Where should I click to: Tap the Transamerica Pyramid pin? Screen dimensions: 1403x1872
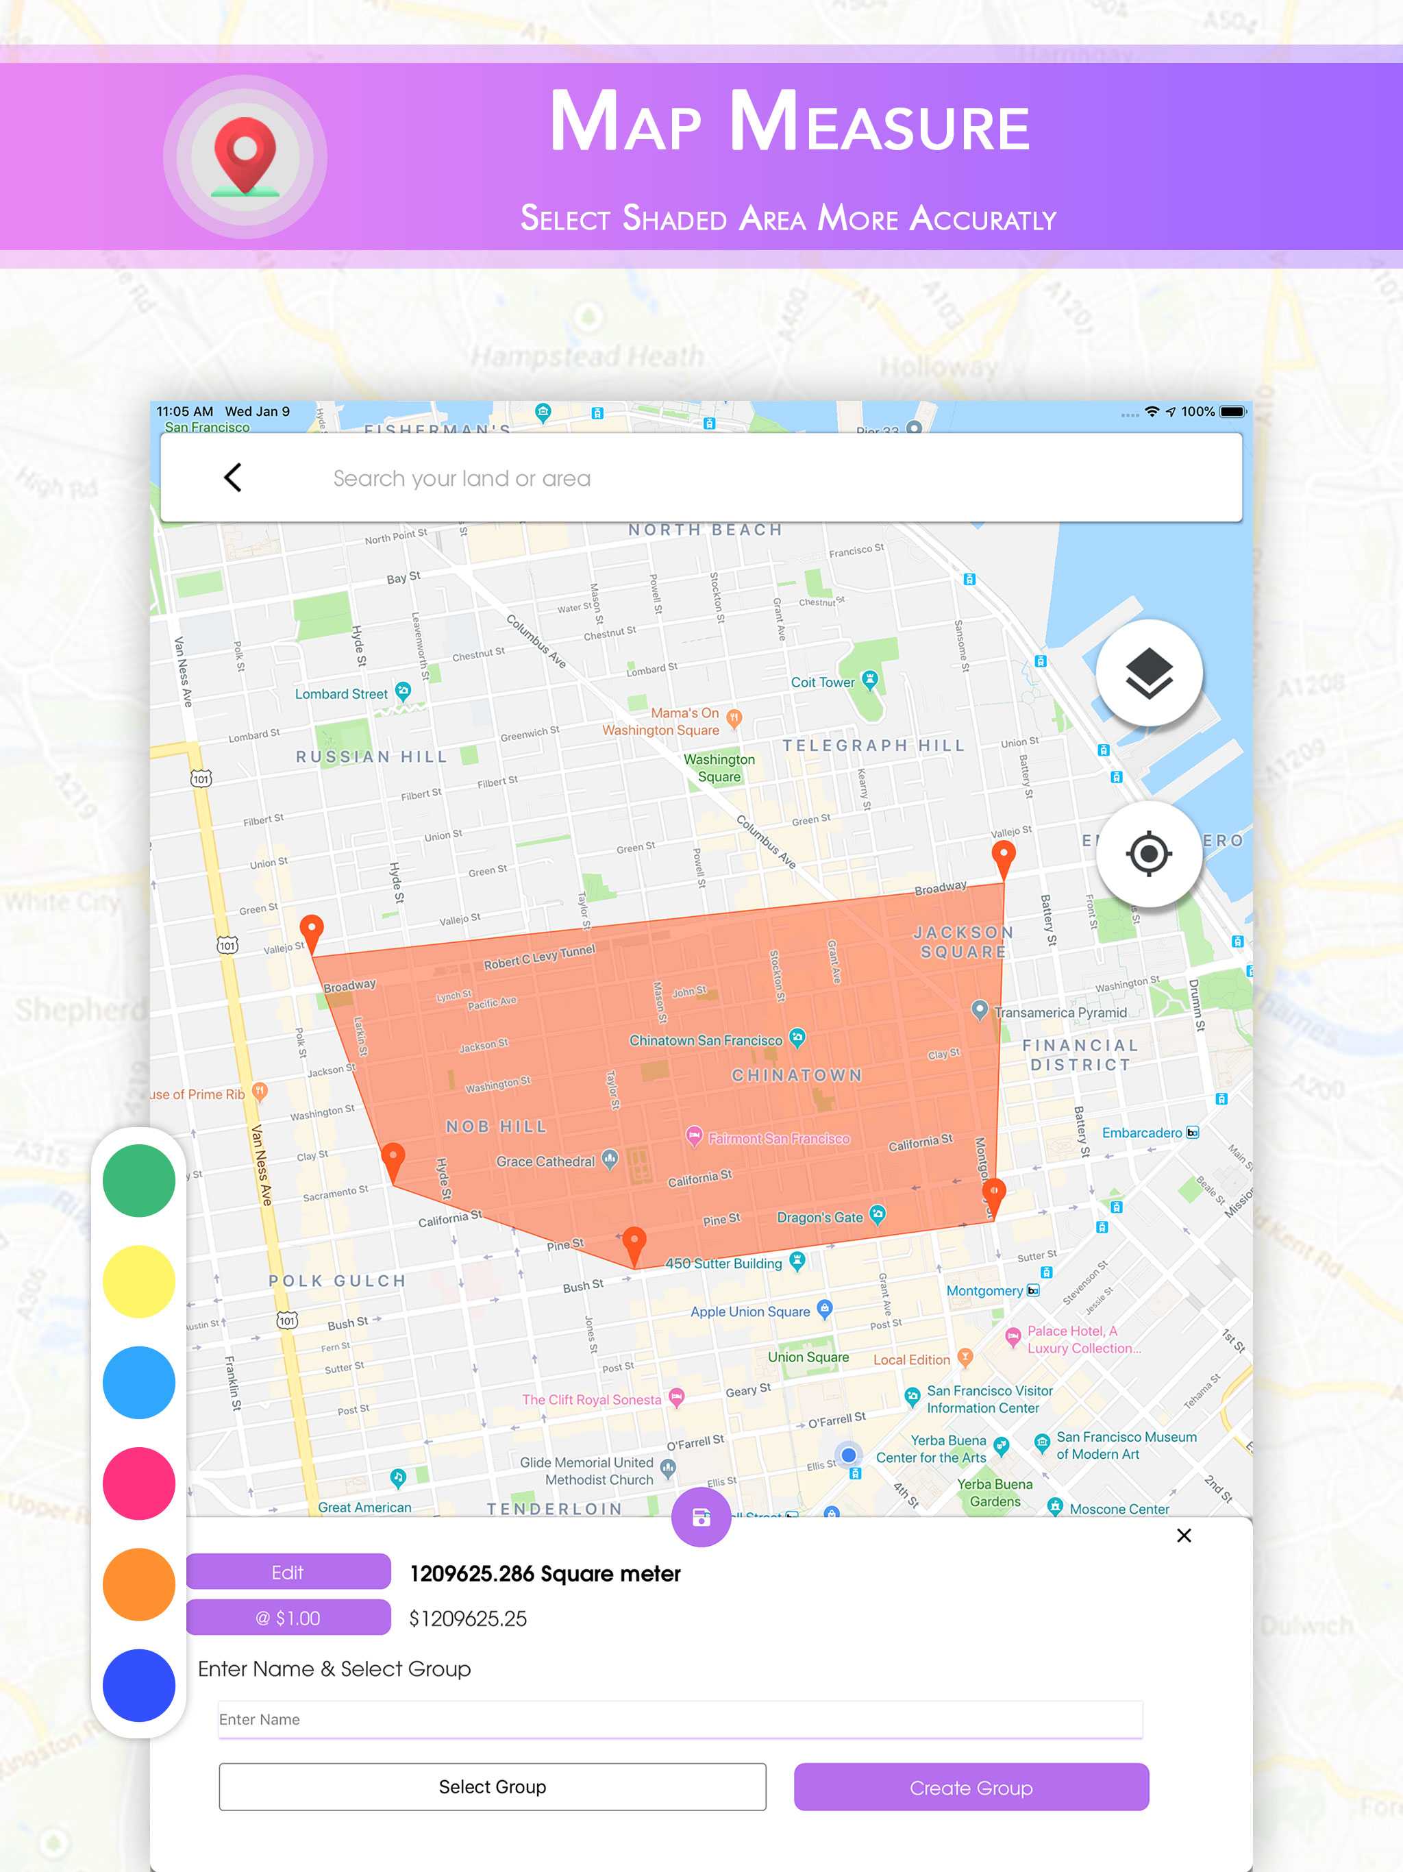979,1009
